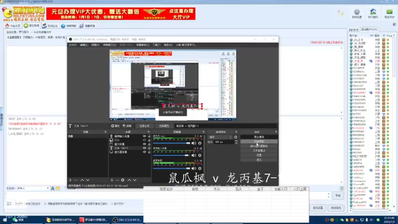Open OBS source properties gear button
This screenshot has width=398, height=224.
(115, 126)
